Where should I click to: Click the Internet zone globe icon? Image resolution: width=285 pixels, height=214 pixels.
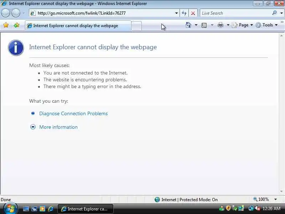click(157, 200)
